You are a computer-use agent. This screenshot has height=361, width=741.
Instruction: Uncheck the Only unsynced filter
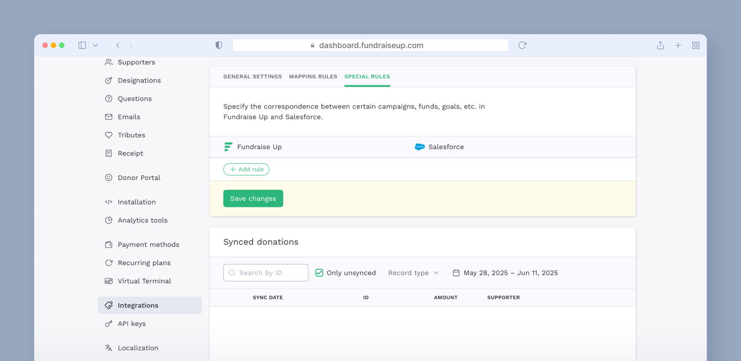point(319,272)
